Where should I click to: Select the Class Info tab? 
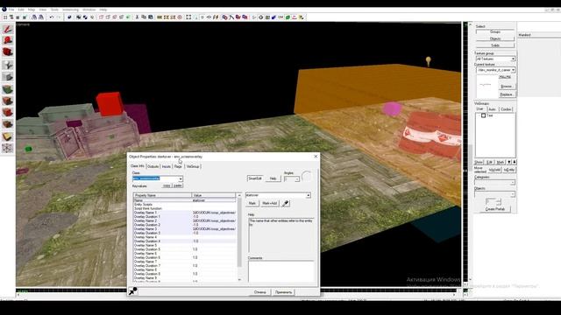click(x=138, y=166)
